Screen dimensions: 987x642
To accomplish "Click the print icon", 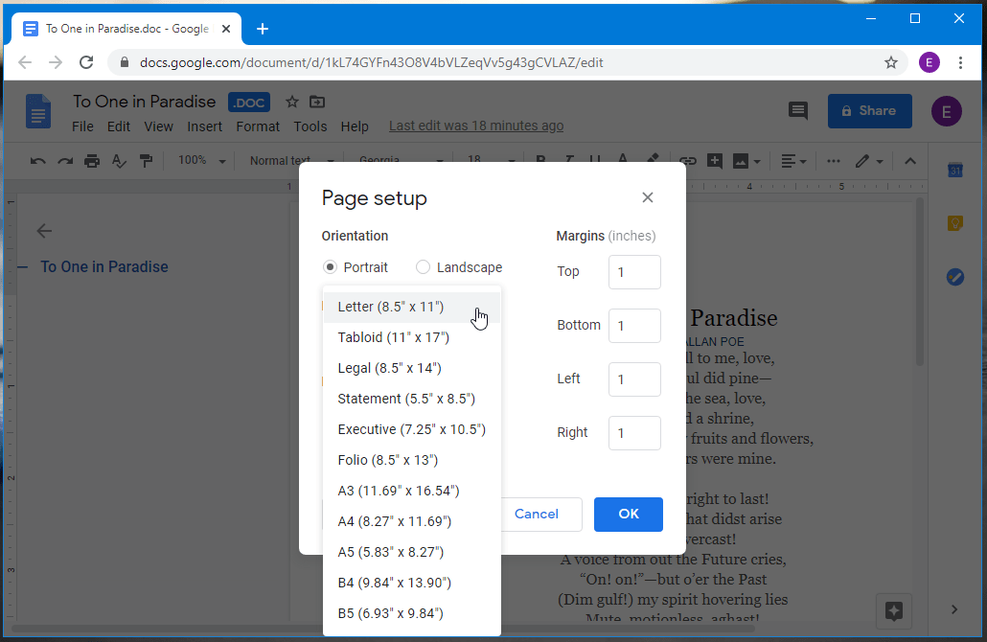I will click(x=92, y=161).
